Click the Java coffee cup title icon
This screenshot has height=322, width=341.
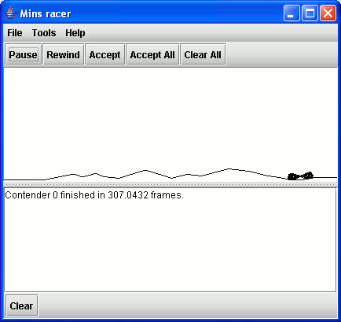click(10, 13)
